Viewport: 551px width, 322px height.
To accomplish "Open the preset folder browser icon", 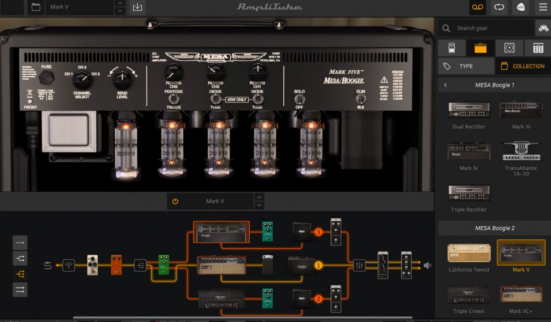I will click(36, 7).
